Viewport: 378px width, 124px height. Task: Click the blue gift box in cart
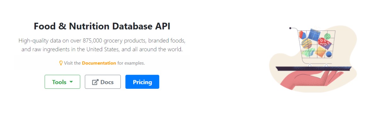coord(314,35)
